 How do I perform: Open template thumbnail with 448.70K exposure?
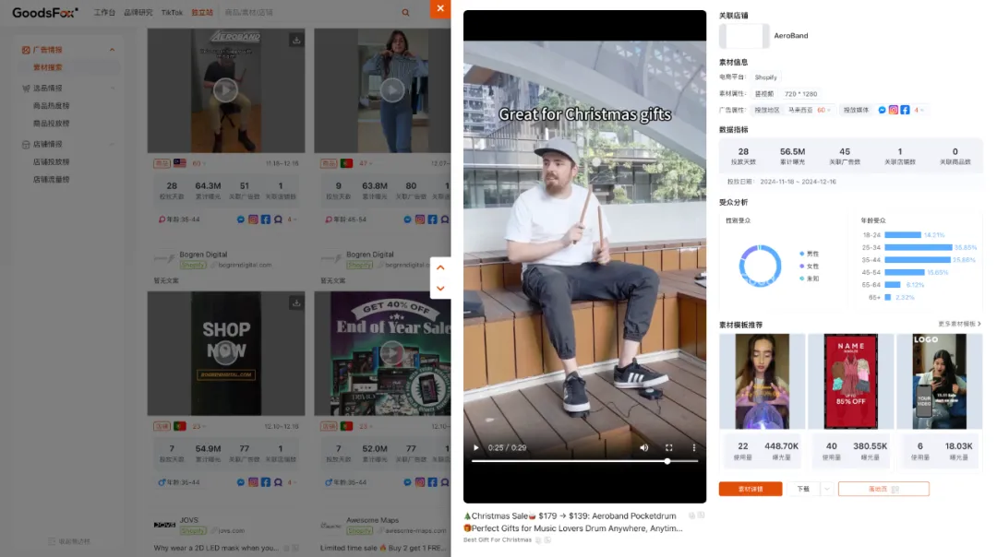click(762, 381)
